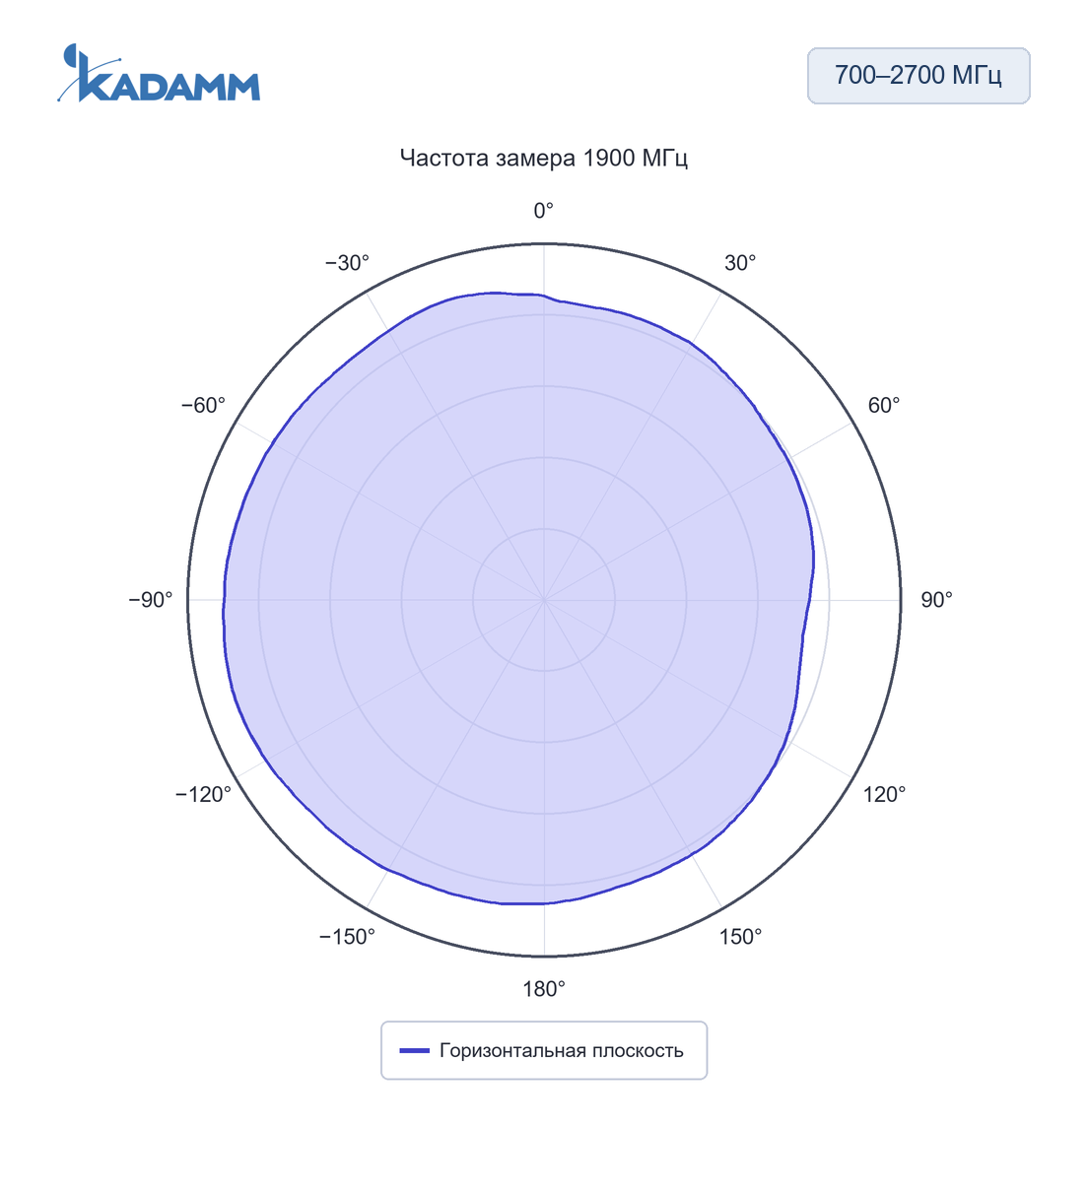Click the 30° angle label
This screenshot has height=1193, width=1088.
tap(740, 262)
